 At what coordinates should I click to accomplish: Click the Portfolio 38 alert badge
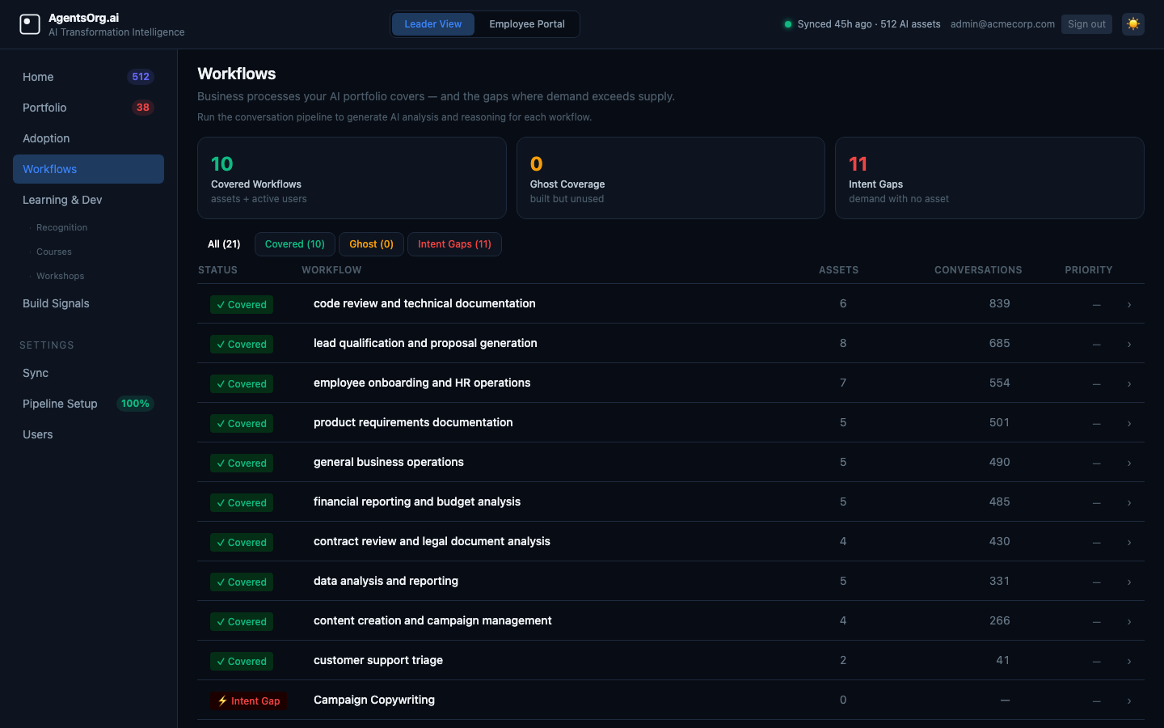tap(142, 108)
